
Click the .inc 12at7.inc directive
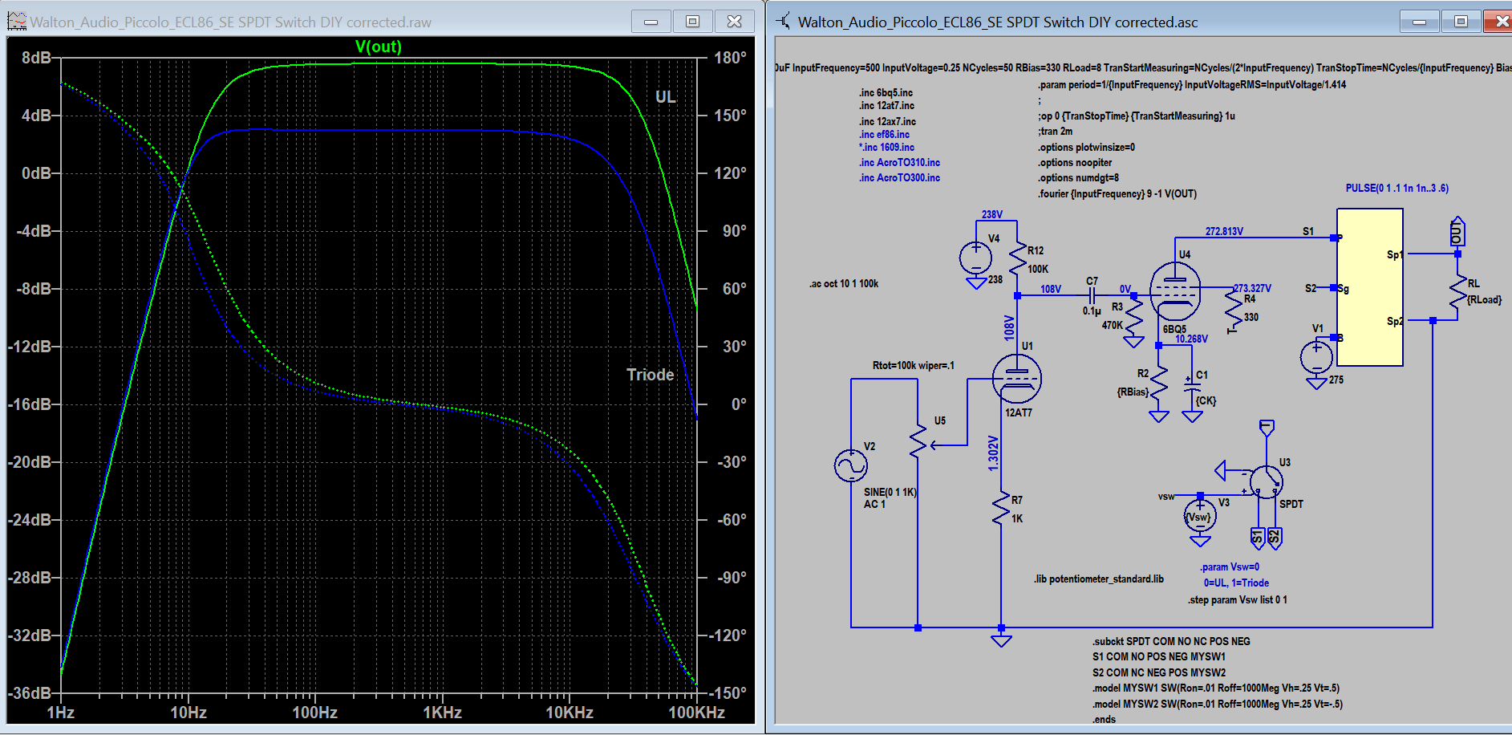(x=887, y=106)
